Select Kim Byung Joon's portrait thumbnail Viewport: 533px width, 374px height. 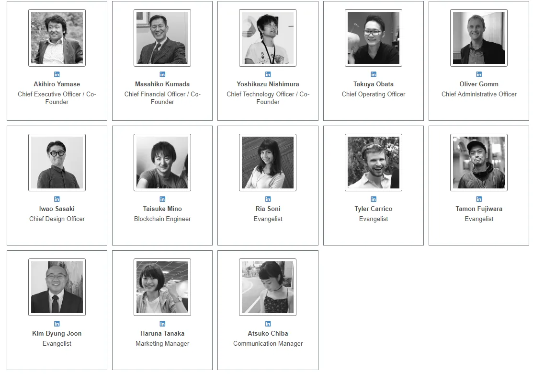[57, 287]
